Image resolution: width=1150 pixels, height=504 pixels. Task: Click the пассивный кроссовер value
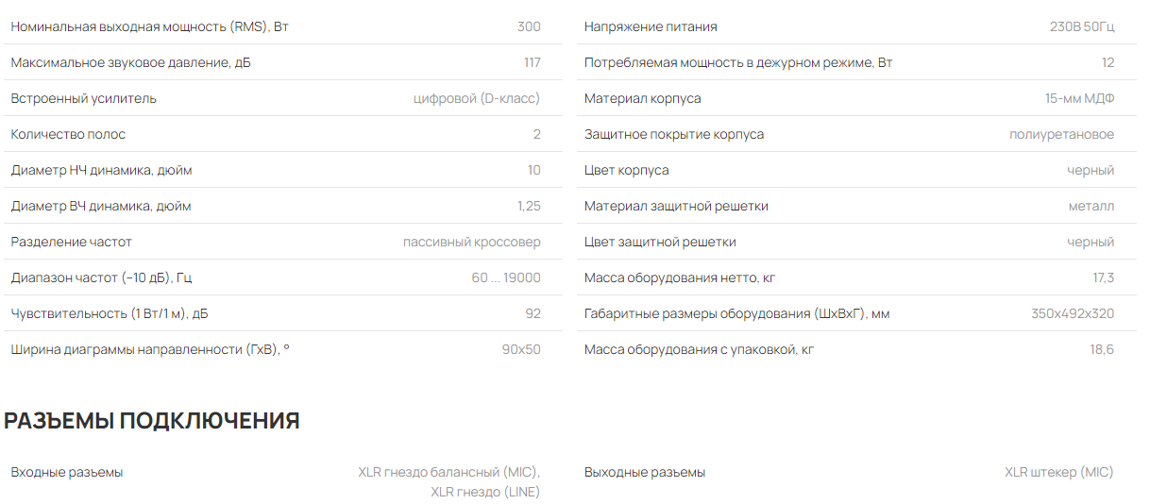[472, 242]
